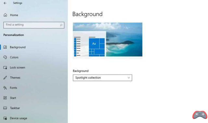The width and height of the screenshot is (208, 123).
Task: Open the Spotlight collection dropdown
Action: coord(102,78)
